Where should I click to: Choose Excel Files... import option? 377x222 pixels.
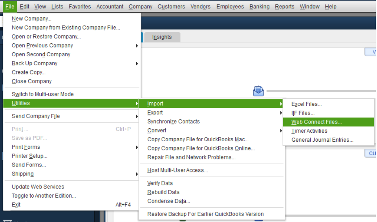328,104
